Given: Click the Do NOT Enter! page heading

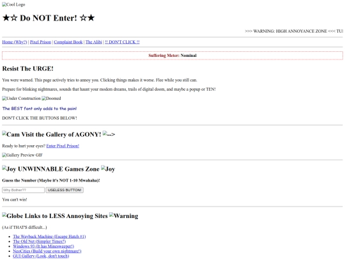Looking at the screenshot, I should (49, 18).
